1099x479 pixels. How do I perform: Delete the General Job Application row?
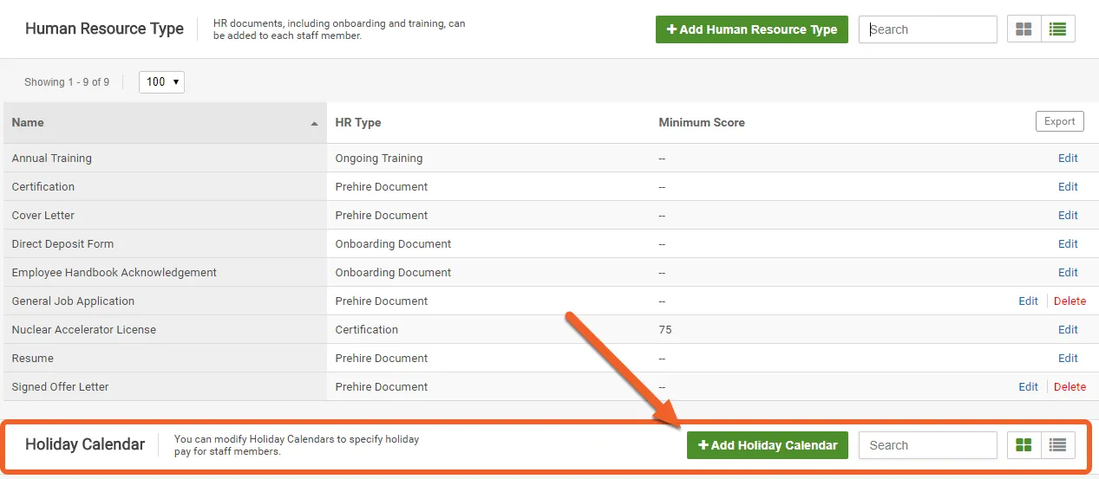[1070, 301]
